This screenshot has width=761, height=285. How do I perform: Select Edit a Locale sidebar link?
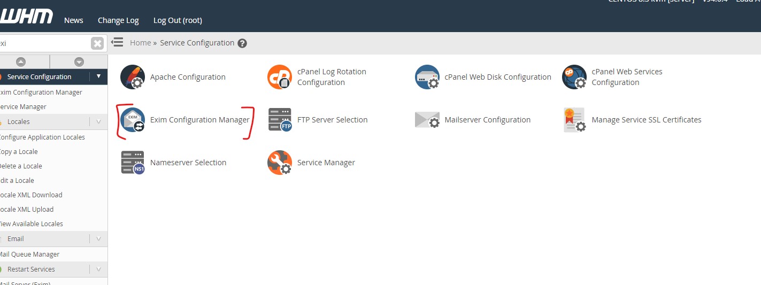[17, 181]
